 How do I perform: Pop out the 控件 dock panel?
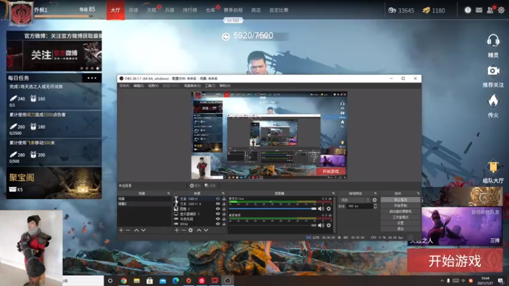tap(418, 193)
